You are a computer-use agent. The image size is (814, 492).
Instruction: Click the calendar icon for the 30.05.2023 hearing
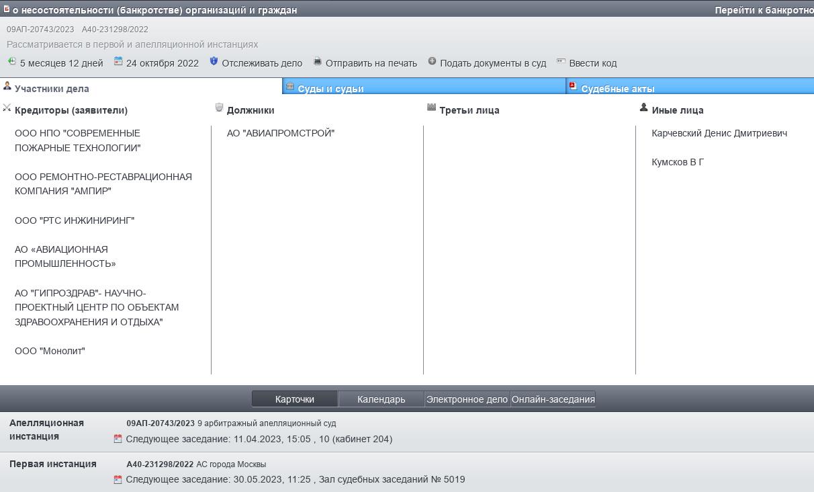(x=118, y=480)
